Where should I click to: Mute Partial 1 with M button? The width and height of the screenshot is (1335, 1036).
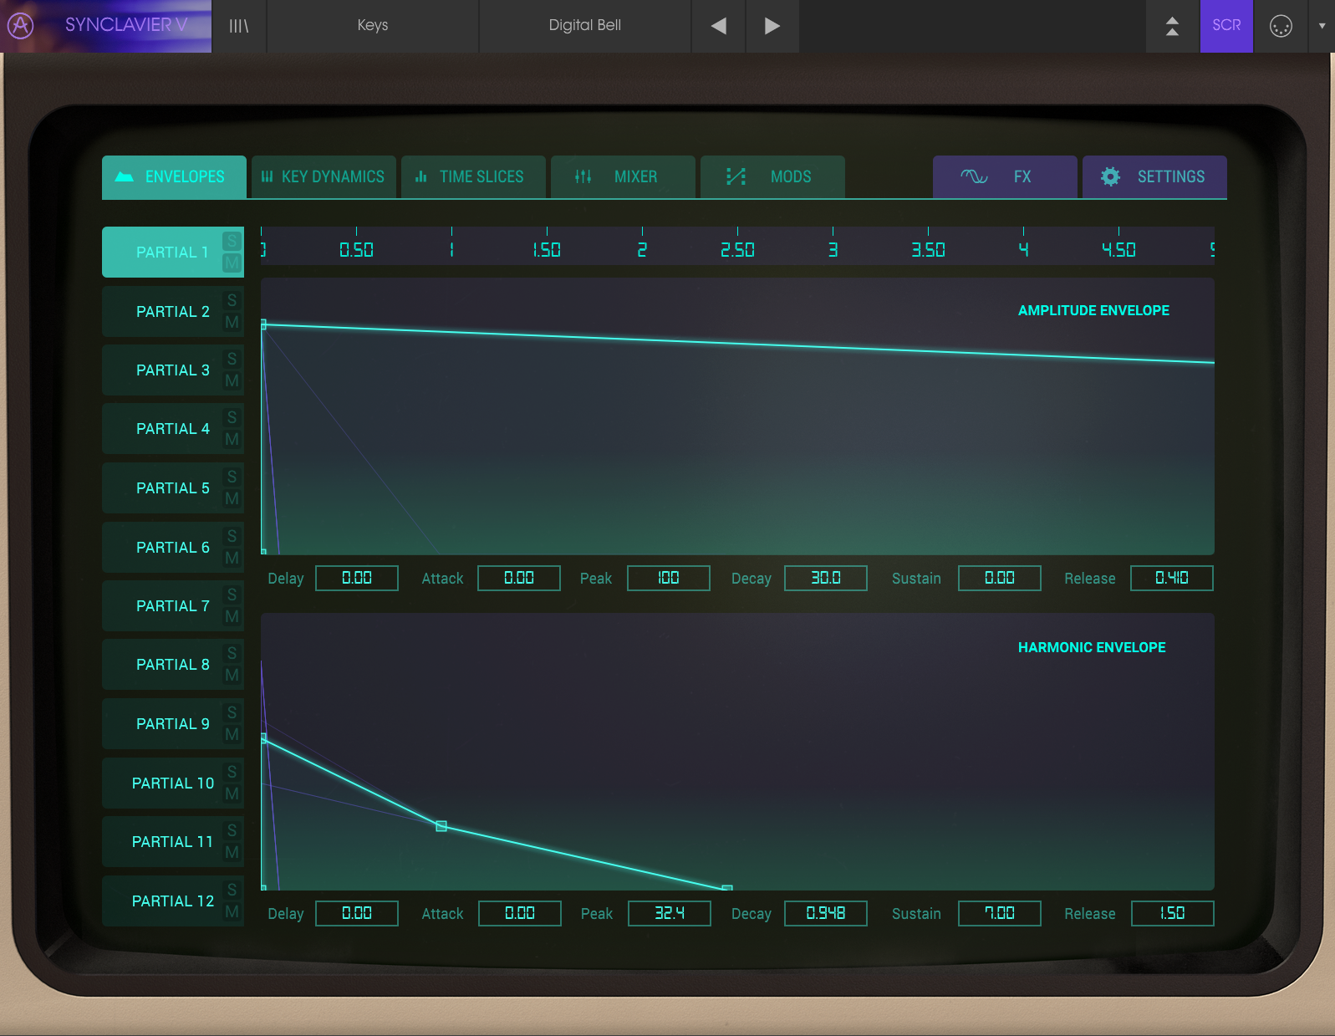232,263
